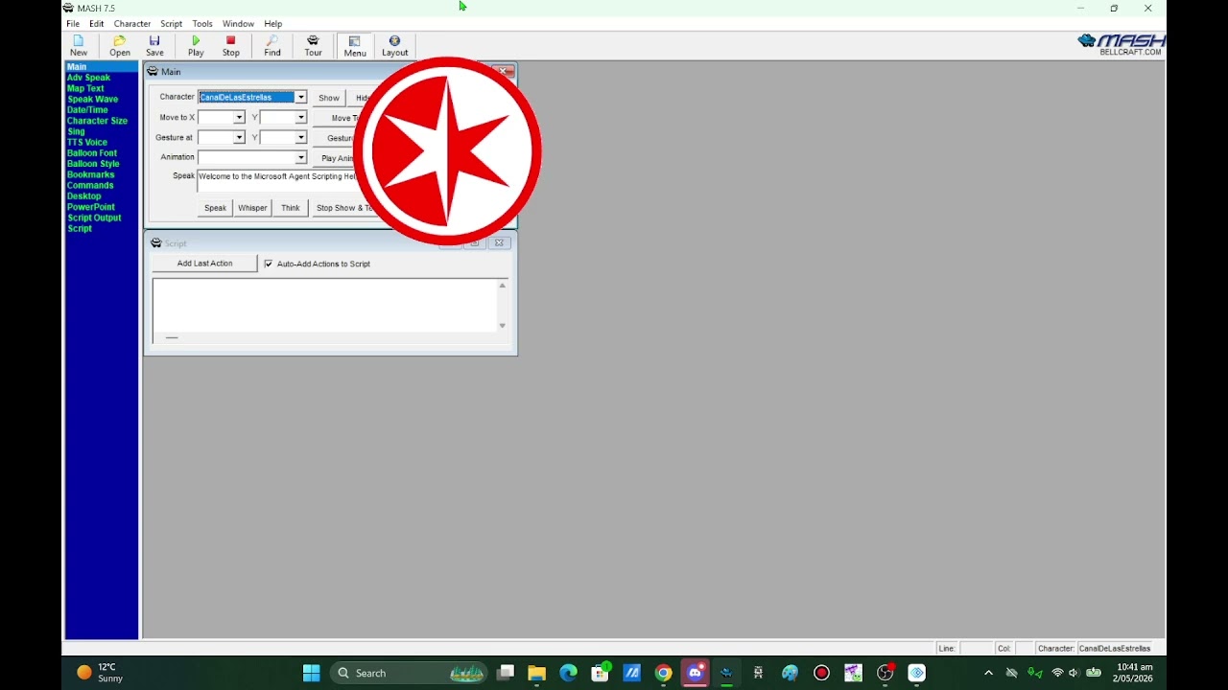Expand the Move to Y dropdown
1228x690 pixels.
point(300,118)
